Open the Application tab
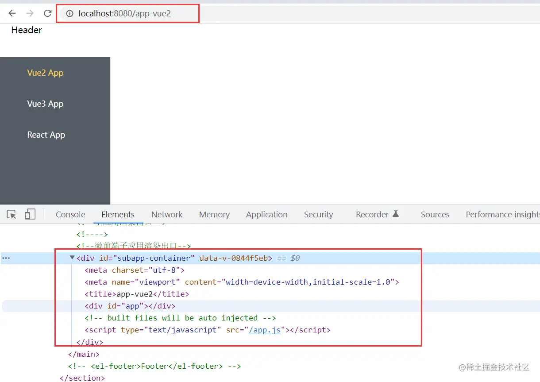Screen dimensions: 540x382 pos(267,215)
